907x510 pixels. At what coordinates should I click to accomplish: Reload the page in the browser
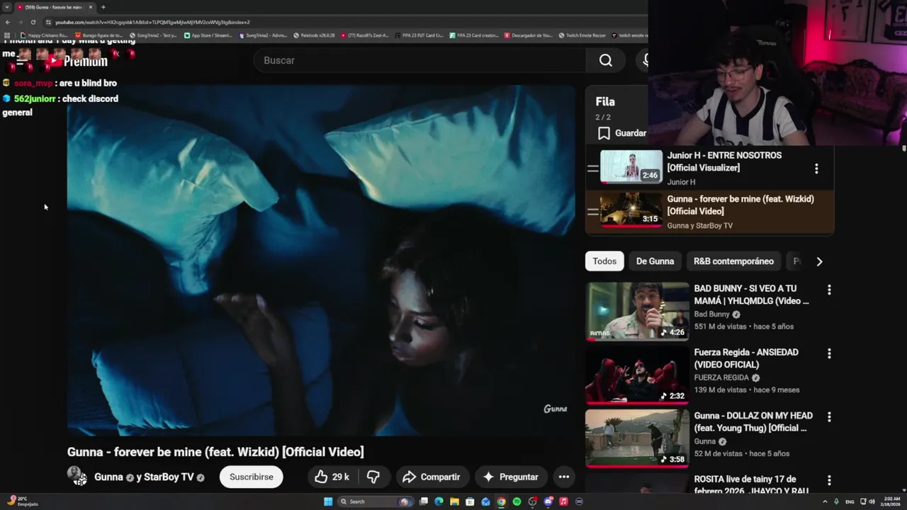(x=33, y=22)
